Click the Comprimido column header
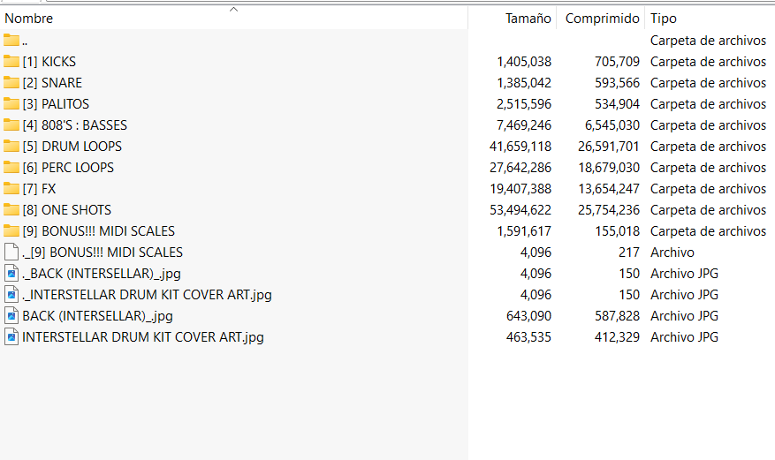 pyautogui.click(x=602, y=19)
